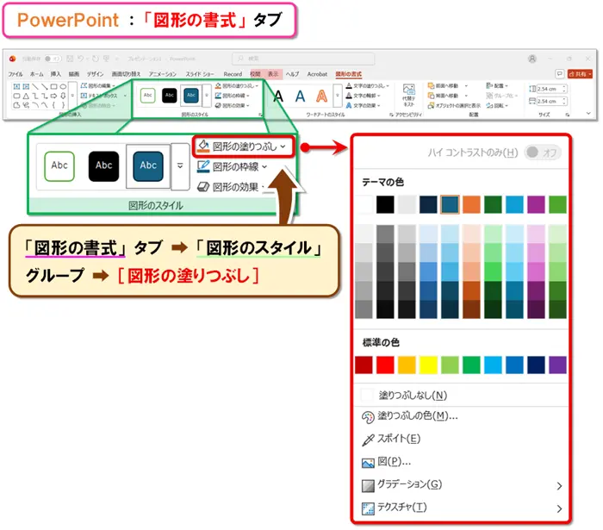This screenshot has height=530, width=603.
Task: Pick the black letter A WordArt style
Action: pyautogui.click(x=278, y=97)
